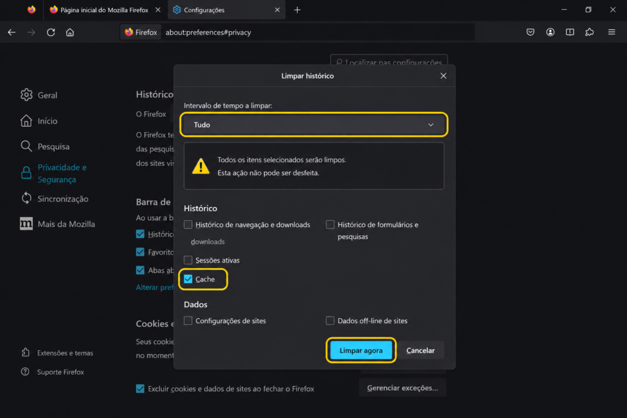
Task: Click the Cancelar button
Action: pyautogui.click(x=420, y=350)
